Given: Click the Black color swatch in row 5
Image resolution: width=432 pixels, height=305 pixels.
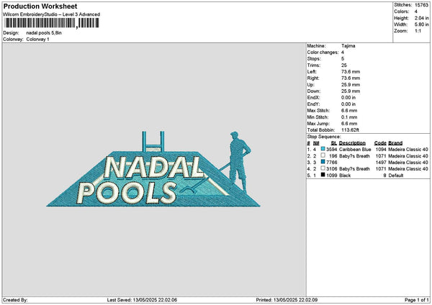Looking at the screenshot, I should [323, 175].
